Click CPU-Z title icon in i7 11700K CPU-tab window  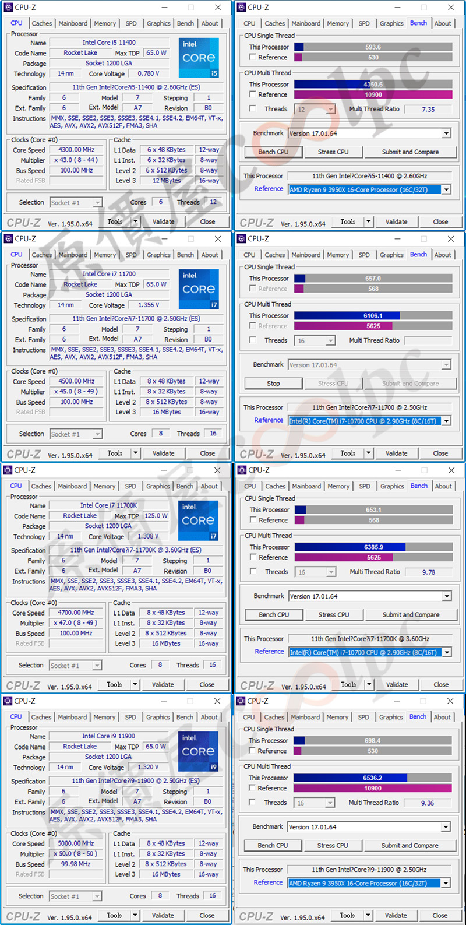pos(8,470)
